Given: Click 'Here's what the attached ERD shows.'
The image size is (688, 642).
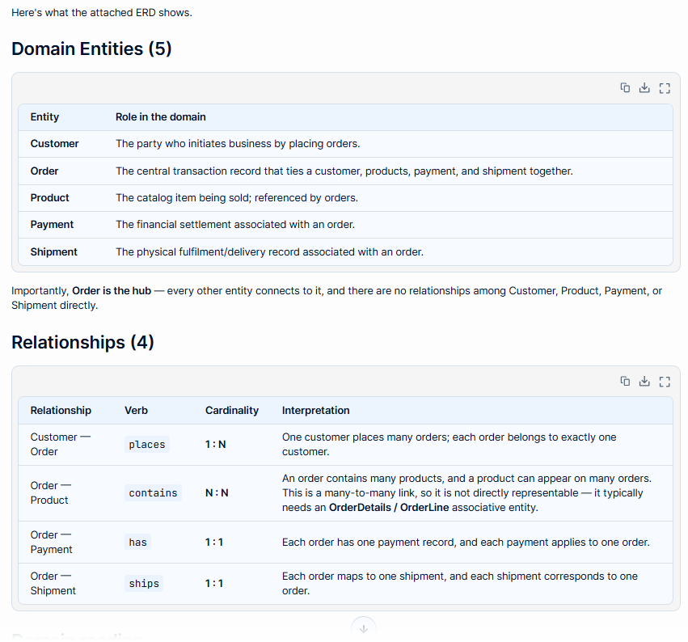Looking at the screenshot, I should pyautogui.click(x=102, y=13).
